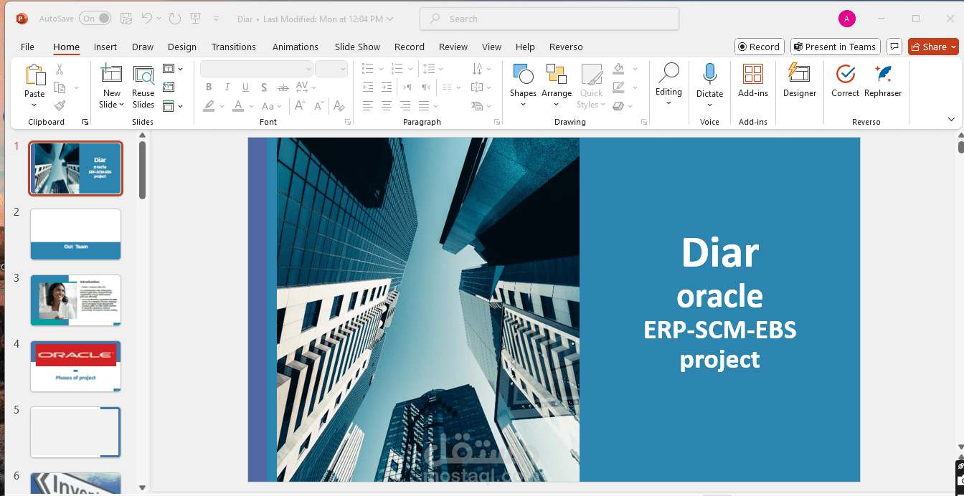
Task: Toggle bold formatting
Action: (209, 87)
